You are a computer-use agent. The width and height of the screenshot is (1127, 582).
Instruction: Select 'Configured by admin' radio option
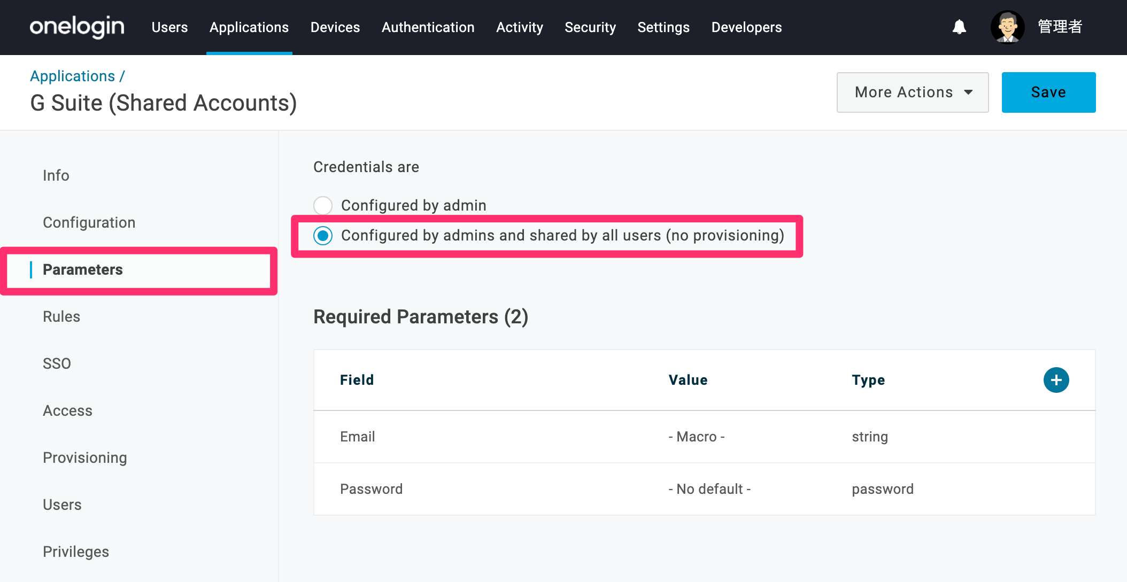[323, 205]
